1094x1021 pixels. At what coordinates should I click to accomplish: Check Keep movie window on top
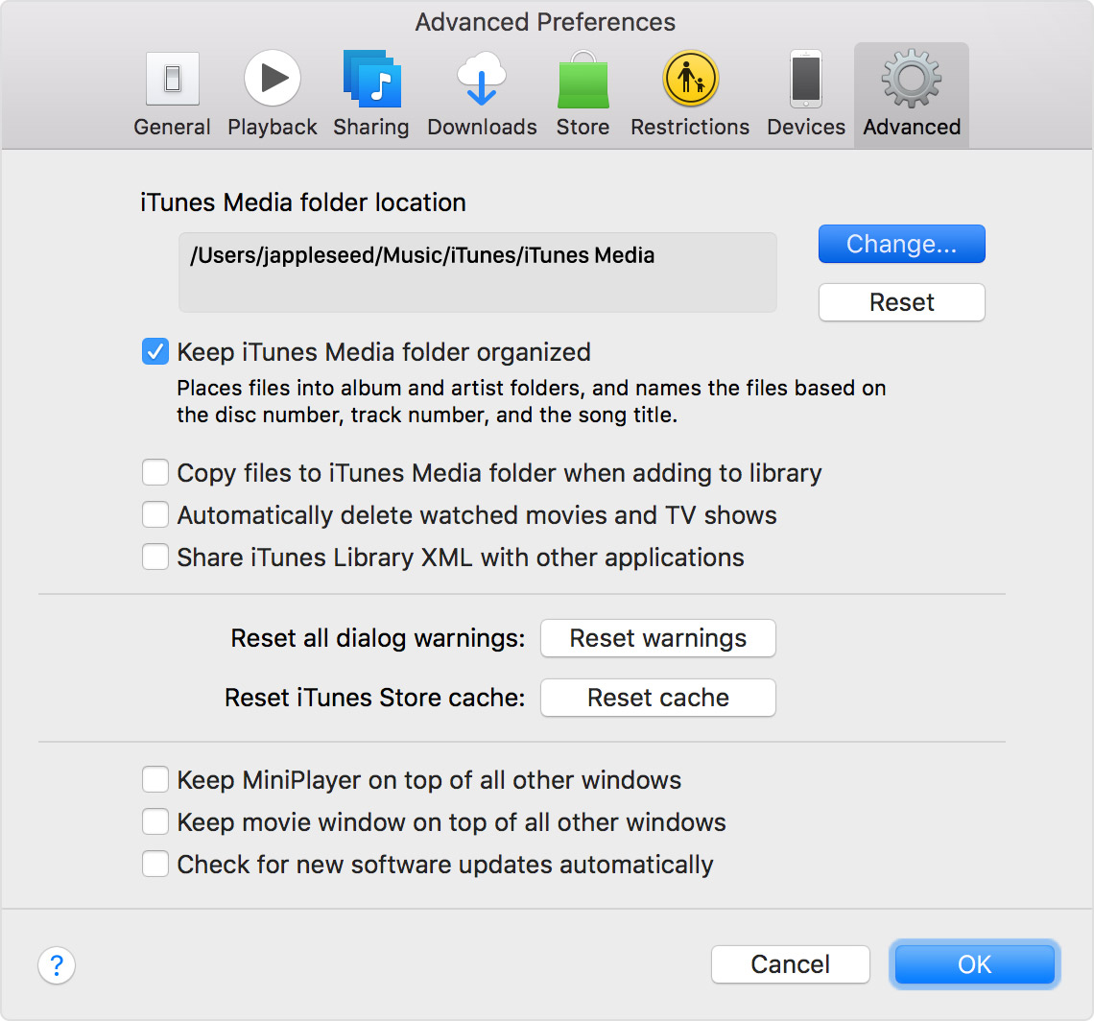(155, 822)
